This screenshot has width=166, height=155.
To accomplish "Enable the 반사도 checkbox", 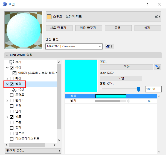I will click(x=12, y=101).
